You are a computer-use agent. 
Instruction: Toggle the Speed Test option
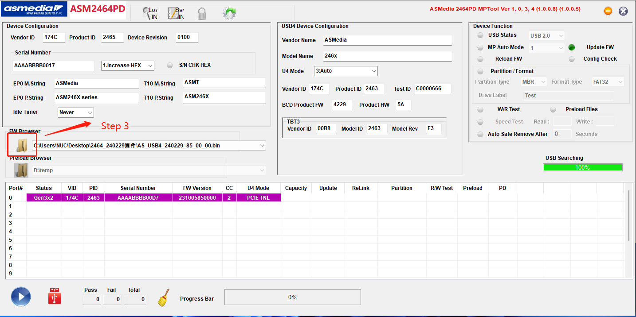pos(480,122)
